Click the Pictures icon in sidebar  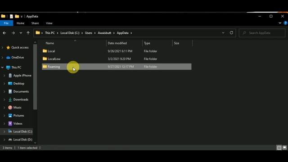(x=10, y=116)
